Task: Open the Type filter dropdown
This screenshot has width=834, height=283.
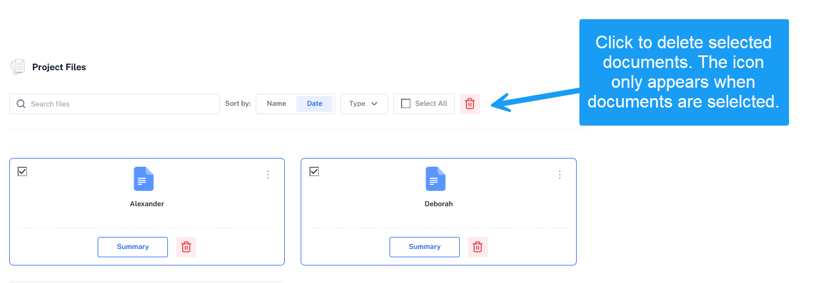Action: point(364,104)
